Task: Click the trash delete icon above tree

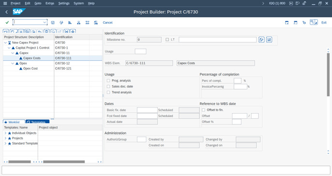Action: click(x=46, y=31)
